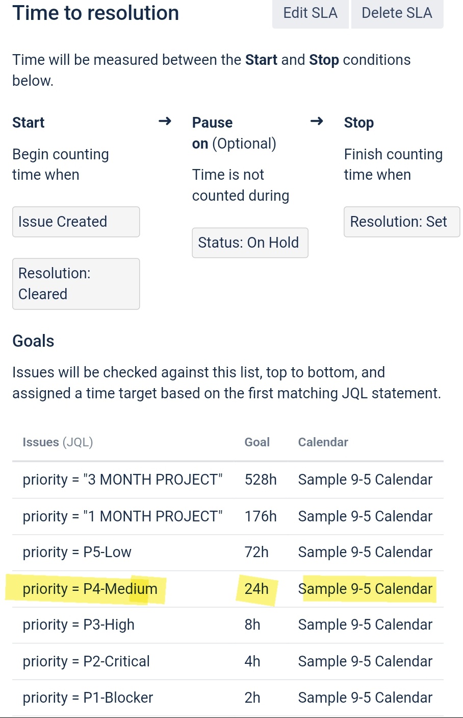This screenshot has width=463, height=718.
Task: Click the Calendar column header
Action: pos(323,442)
